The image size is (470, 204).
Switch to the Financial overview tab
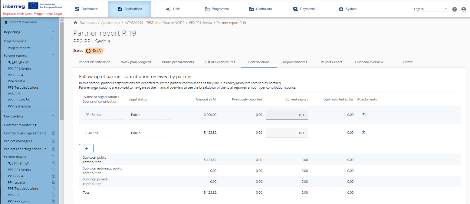click(x=369, y=62)
